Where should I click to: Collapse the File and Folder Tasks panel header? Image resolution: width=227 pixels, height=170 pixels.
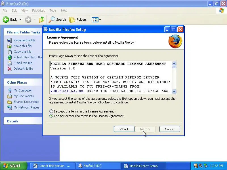click(23, 32)
